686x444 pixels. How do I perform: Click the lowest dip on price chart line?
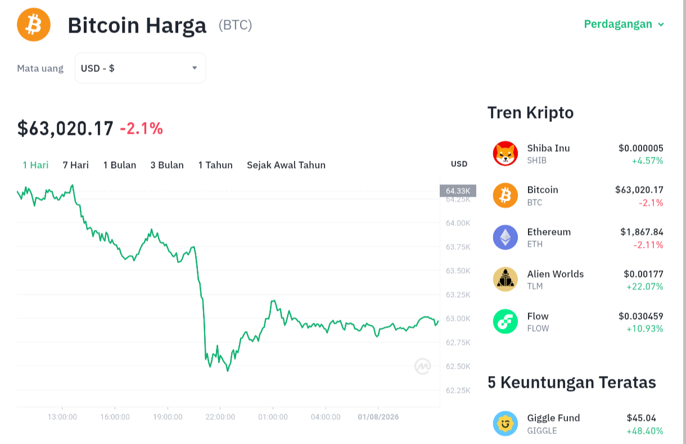(227, 370)
